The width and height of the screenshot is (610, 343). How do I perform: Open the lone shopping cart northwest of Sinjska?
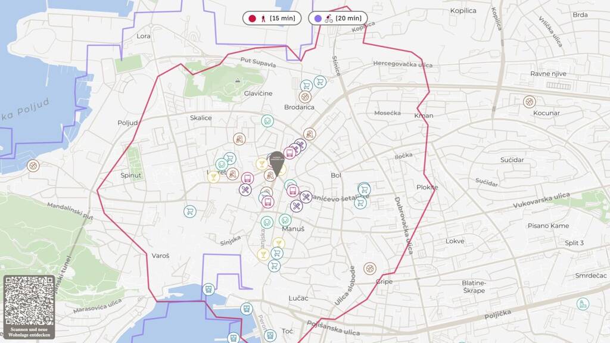[x=190, y=211]
